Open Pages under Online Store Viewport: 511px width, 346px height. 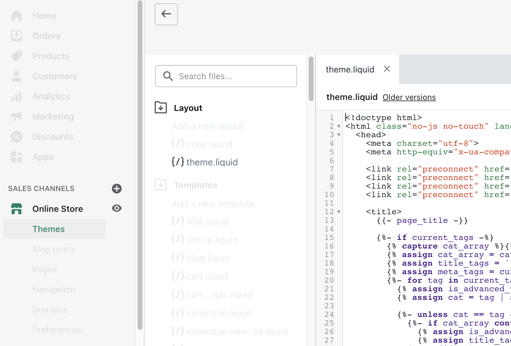pyautogui.click(x=45, y=269)
